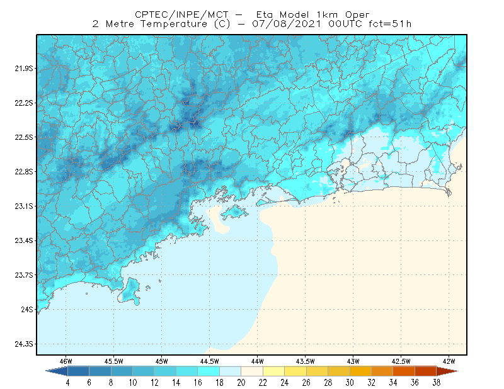This screenshot has height=389, width=504.
Task: Click the 44W longitude label
Action: click(257, 361)
